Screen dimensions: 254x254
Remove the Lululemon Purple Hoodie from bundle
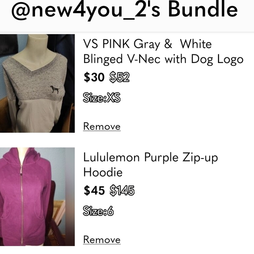coord(102,240)
